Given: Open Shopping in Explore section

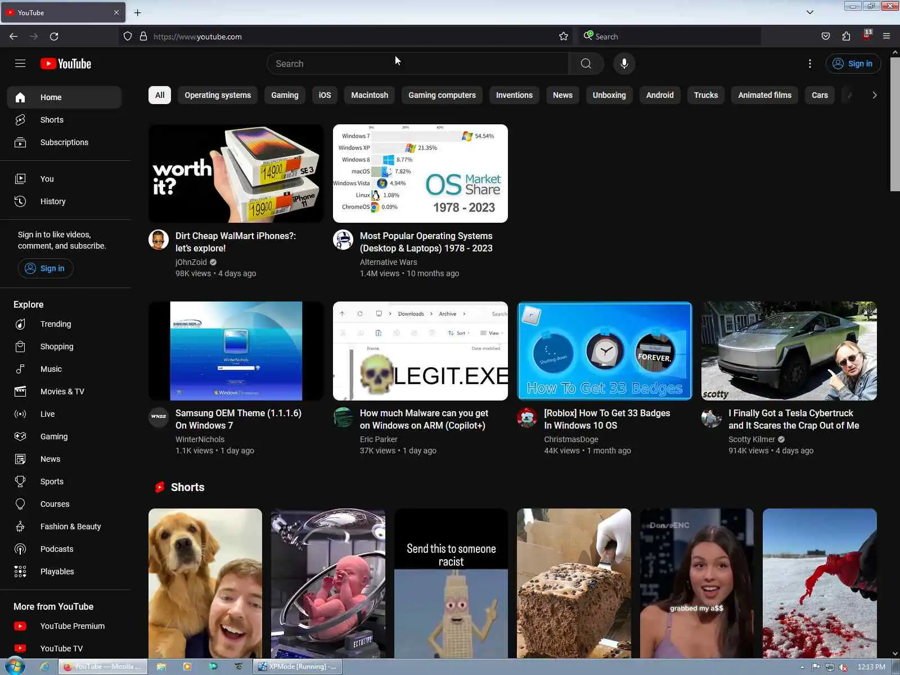Looking at the screenshot, I should pyautogui.click(x=64, y=346).
